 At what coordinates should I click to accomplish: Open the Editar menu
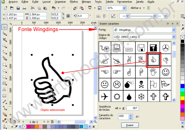click(25, 2)
